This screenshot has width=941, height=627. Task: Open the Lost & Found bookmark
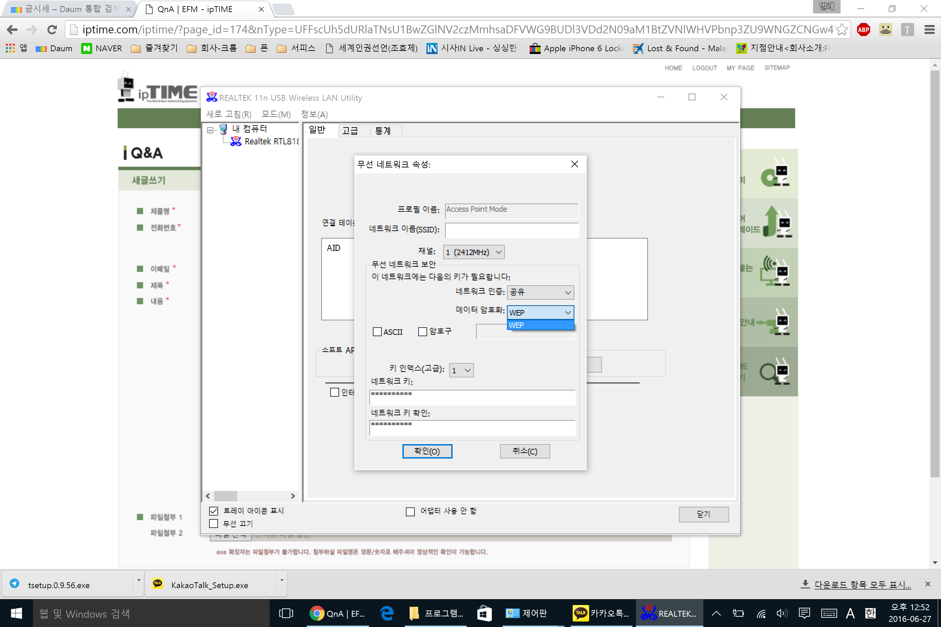[x=679, y=48]
